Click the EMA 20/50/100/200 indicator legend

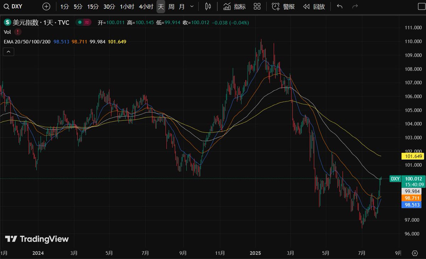[27, 42]
